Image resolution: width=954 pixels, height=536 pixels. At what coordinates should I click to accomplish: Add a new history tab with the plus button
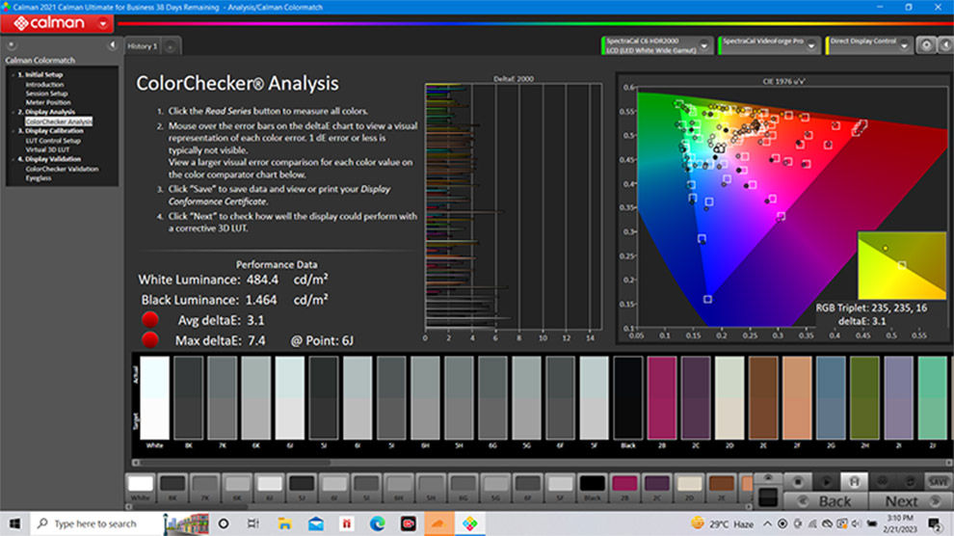[171, 46]
